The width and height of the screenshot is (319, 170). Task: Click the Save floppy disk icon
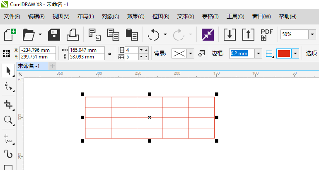point(54,34)
